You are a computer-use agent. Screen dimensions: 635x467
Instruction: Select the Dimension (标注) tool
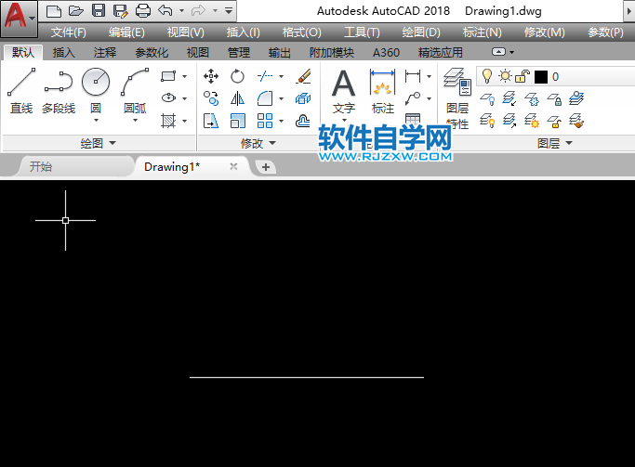(383, 92)
